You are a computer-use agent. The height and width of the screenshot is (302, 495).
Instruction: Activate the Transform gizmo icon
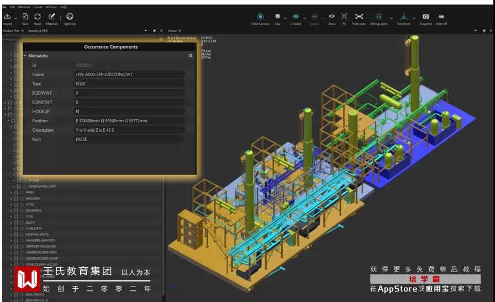coord(403,17)
